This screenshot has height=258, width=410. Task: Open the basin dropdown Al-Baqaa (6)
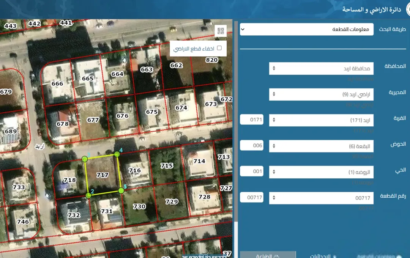tap(321, 146)
